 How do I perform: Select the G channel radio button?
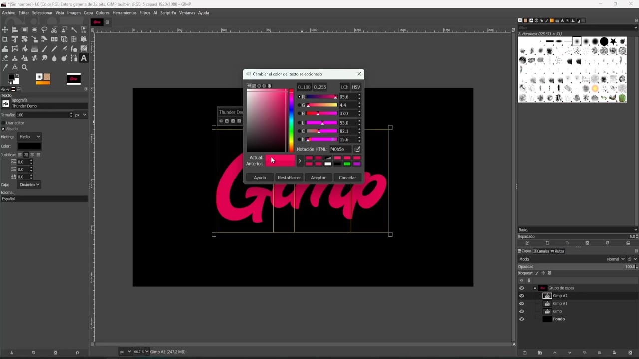pyautogui.click(x=300, y=105)
